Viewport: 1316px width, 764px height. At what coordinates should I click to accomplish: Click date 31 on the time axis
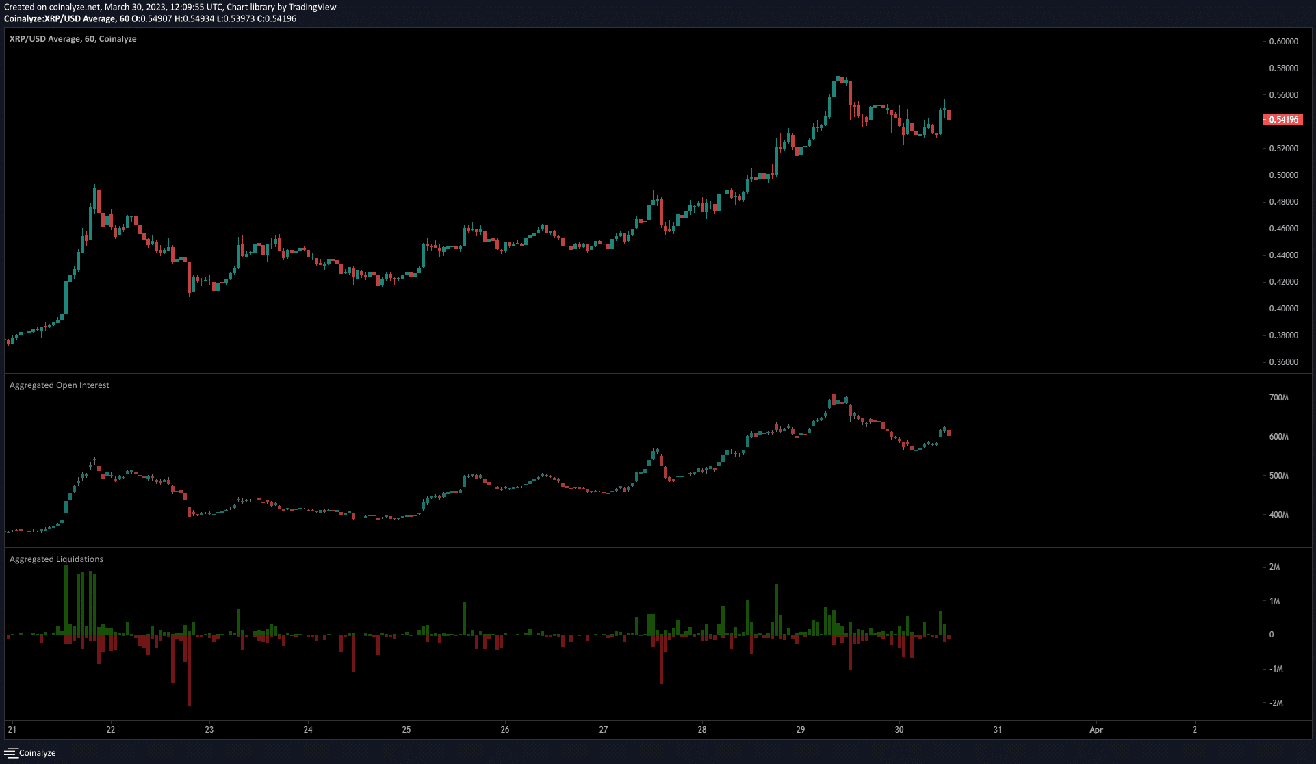[998, 730]
